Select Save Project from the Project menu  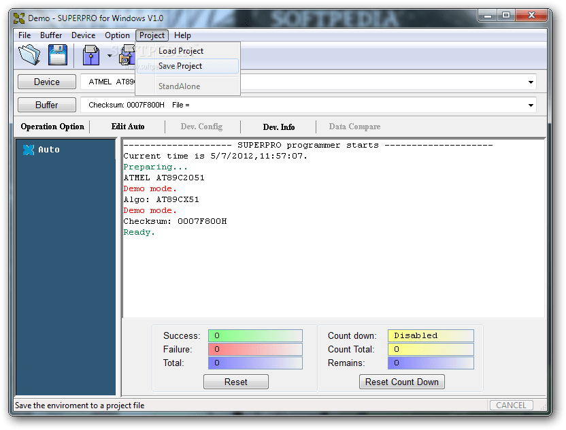click(x=179, y=66)
